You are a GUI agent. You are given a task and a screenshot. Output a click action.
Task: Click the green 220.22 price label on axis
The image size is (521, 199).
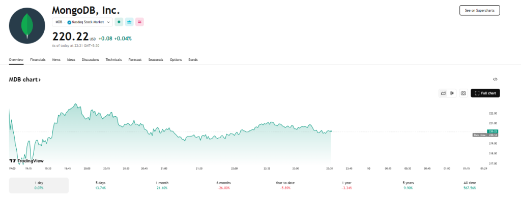(493, 131)
